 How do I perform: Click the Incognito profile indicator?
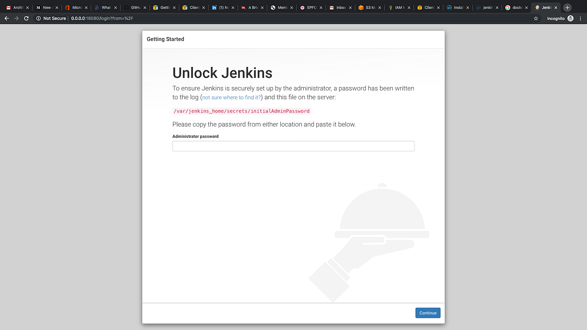click(x=556, y=18)
